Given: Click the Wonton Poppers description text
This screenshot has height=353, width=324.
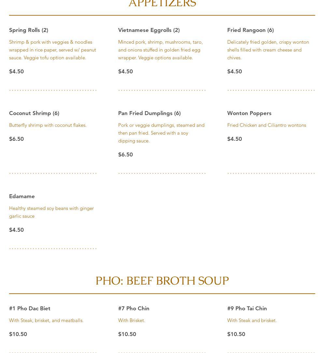Looking at the screenshot, I should [x=266, y=125].
